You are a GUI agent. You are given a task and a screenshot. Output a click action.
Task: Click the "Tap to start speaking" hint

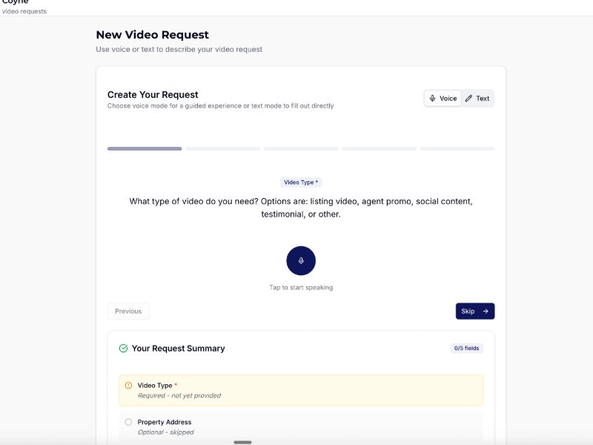301,288
